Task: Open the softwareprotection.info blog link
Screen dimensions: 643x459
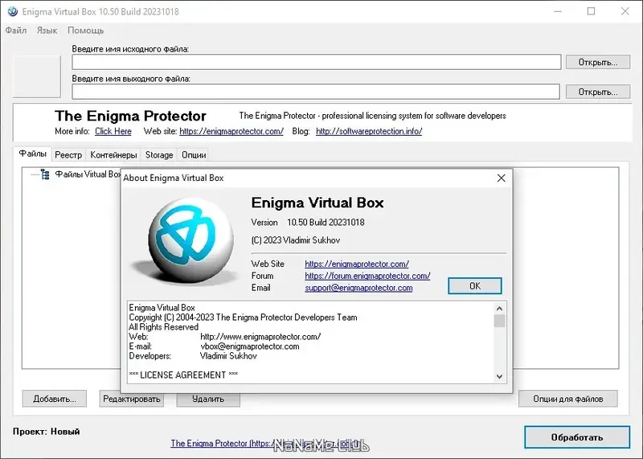Action: point(369,131)
